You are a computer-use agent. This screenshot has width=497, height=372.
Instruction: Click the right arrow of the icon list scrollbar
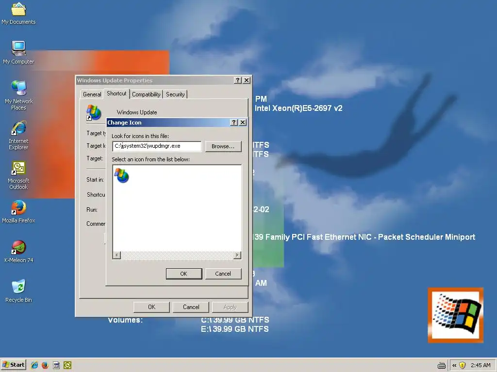(x=237, y=255)
